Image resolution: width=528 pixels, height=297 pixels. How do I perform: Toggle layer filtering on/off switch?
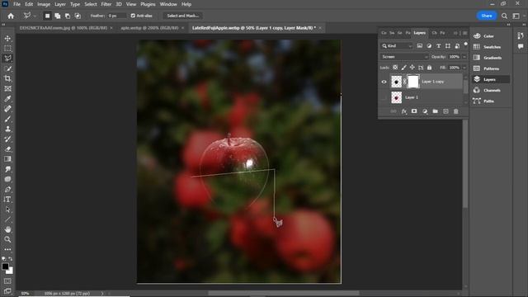pyautogui.click(x=465, y=45)
